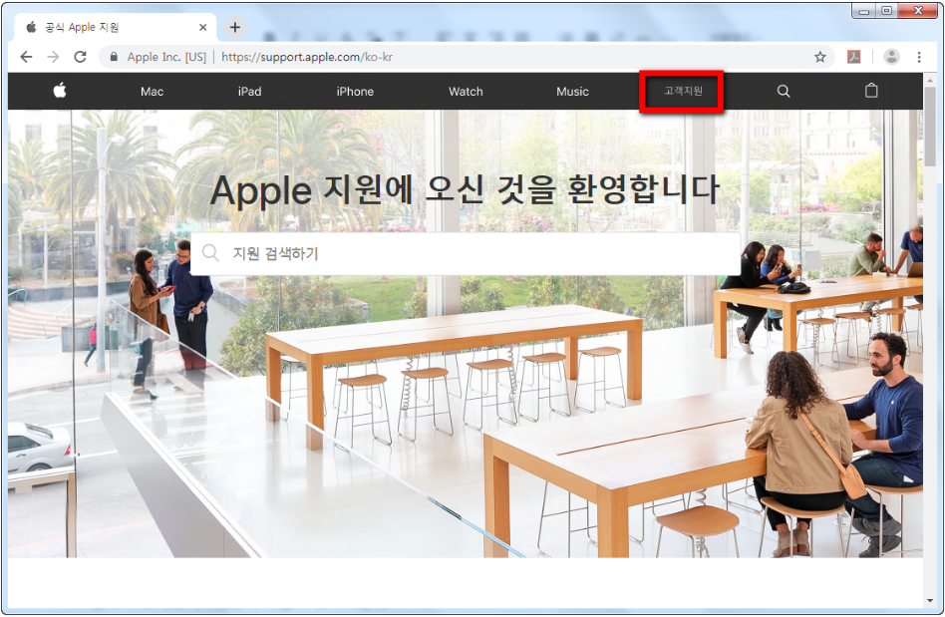Click the magnifier icon inside support search box
The image size is (945, 617).
point(210,253)
